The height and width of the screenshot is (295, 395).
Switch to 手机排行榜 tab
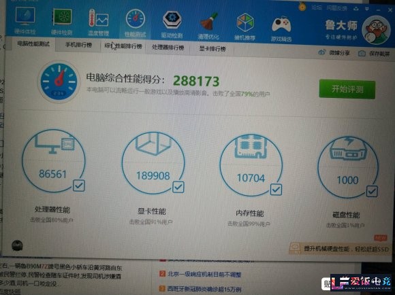(78, 45)
